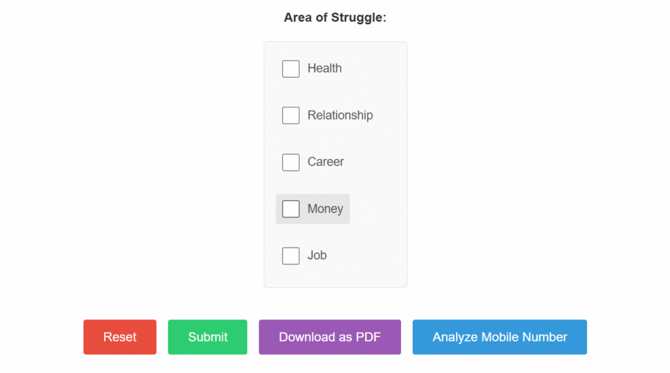
Task: Click the "Area of Struggle:" heading
Action: tap(335, 18)
